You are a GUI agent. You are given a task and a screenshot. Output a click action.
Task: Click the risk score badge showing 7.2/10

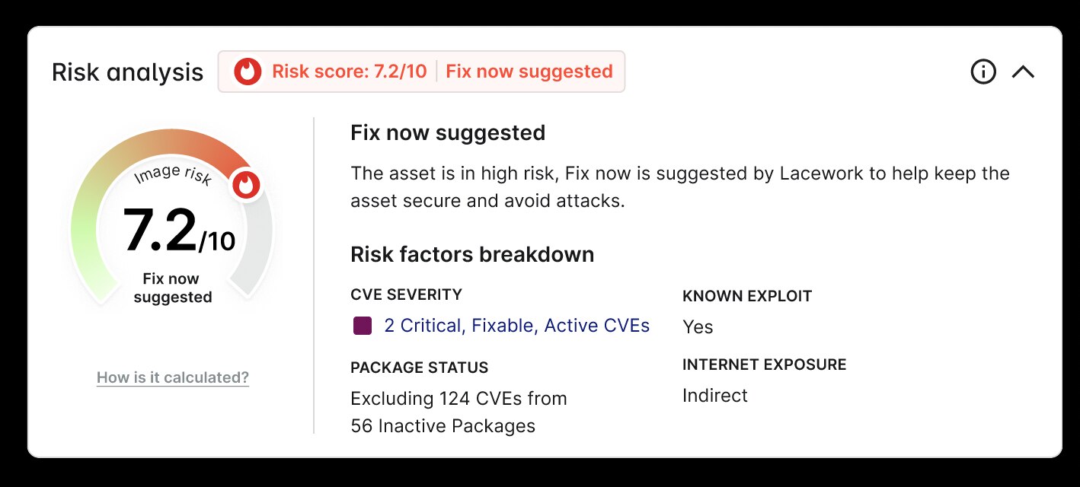tap(421, 71)
